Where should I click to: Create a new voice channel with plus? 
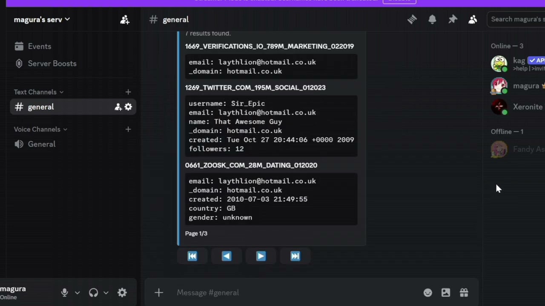pyautogui.click(x=128, y=129)
